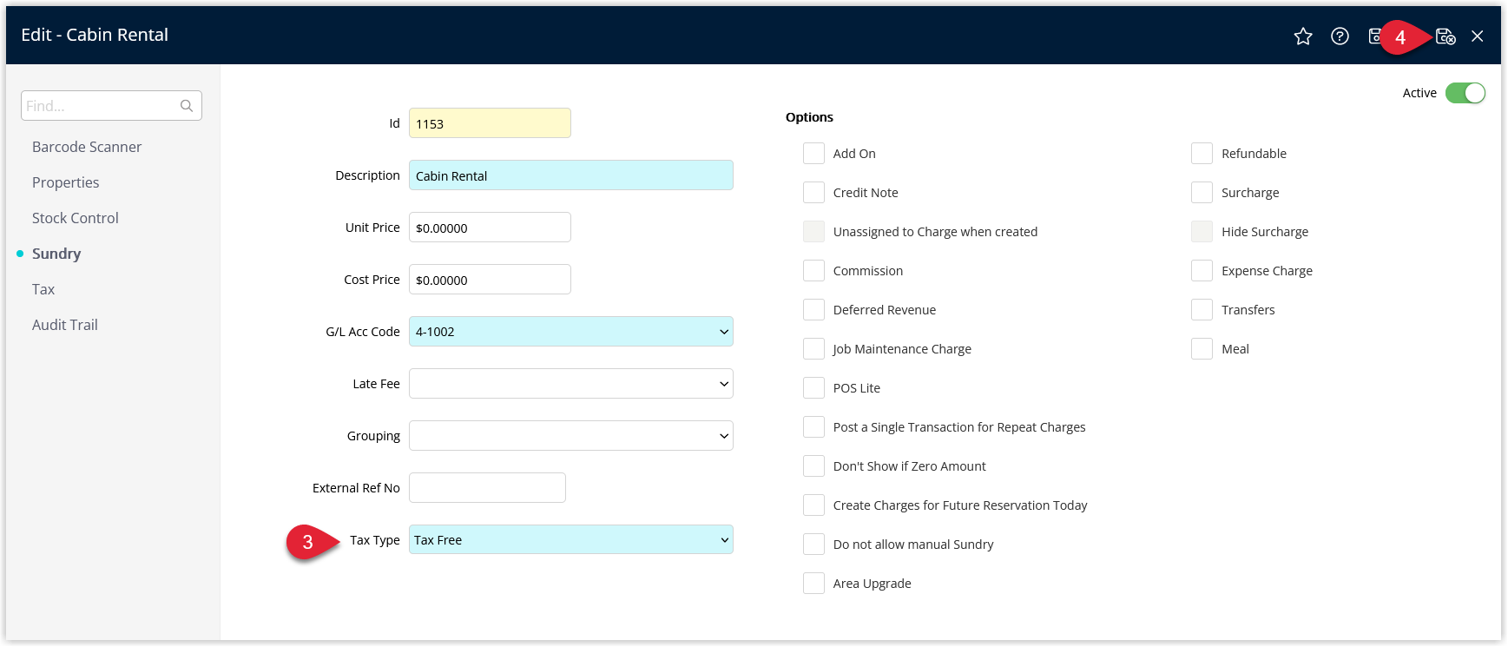This screenshot has width=1508, height=647.
Task: Click the Id field showing 1153
Action: pos(490,123)
